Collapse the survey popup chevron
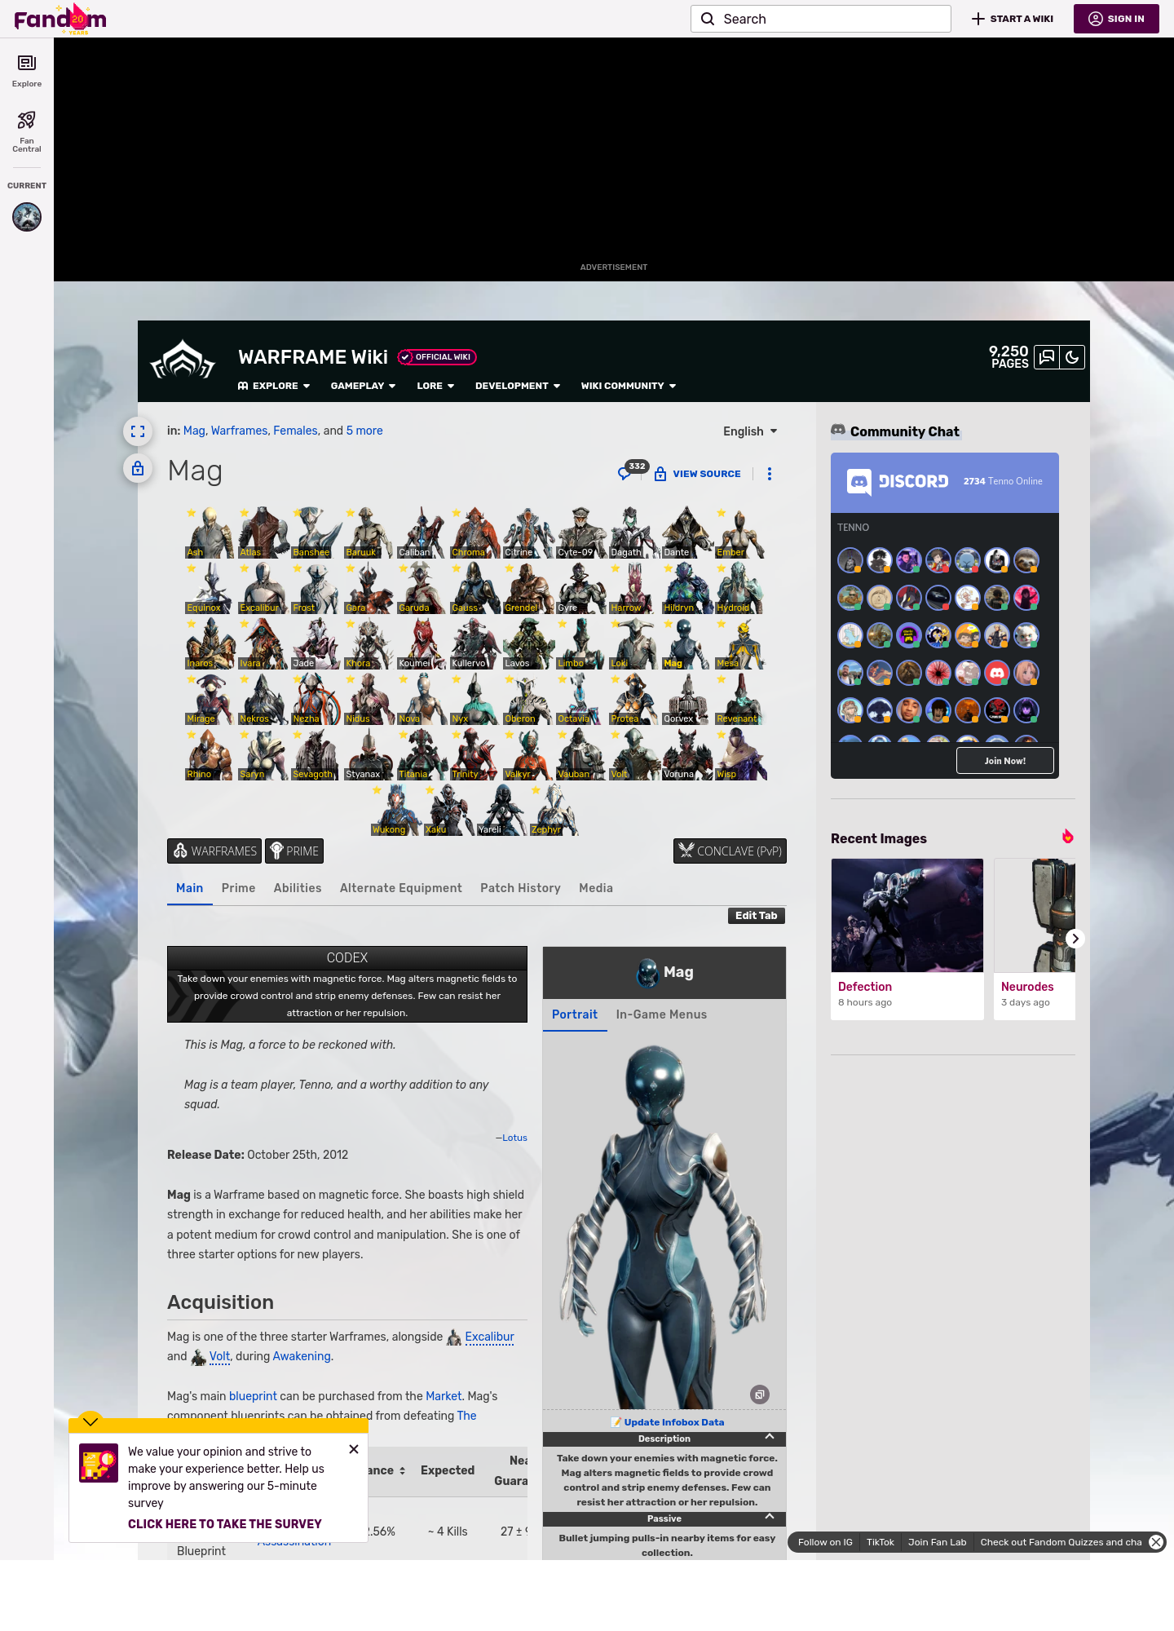This screenshot has height=1631, width=1174. click(x=90, y=1421)
